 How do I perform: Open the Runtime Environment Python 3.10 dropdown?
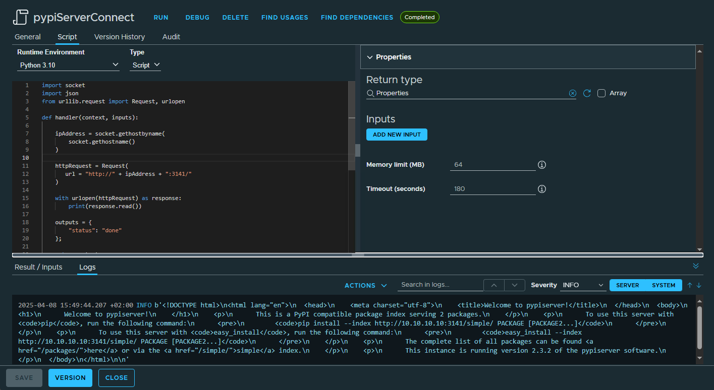[68, 65]
